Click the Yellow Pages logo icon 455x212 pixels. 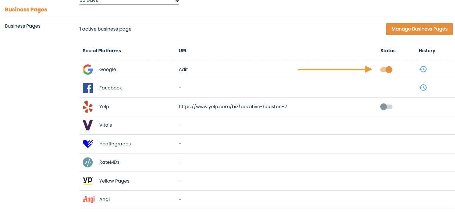(x=88, y=180)
